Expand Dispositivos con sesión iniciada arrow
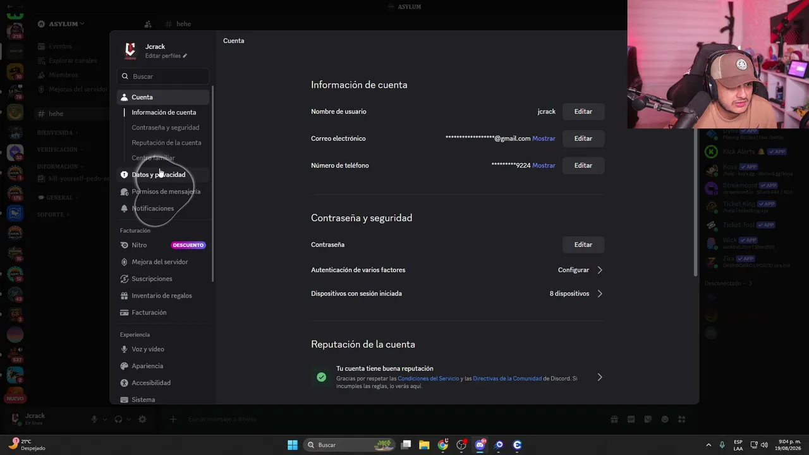 pos(600,294)
